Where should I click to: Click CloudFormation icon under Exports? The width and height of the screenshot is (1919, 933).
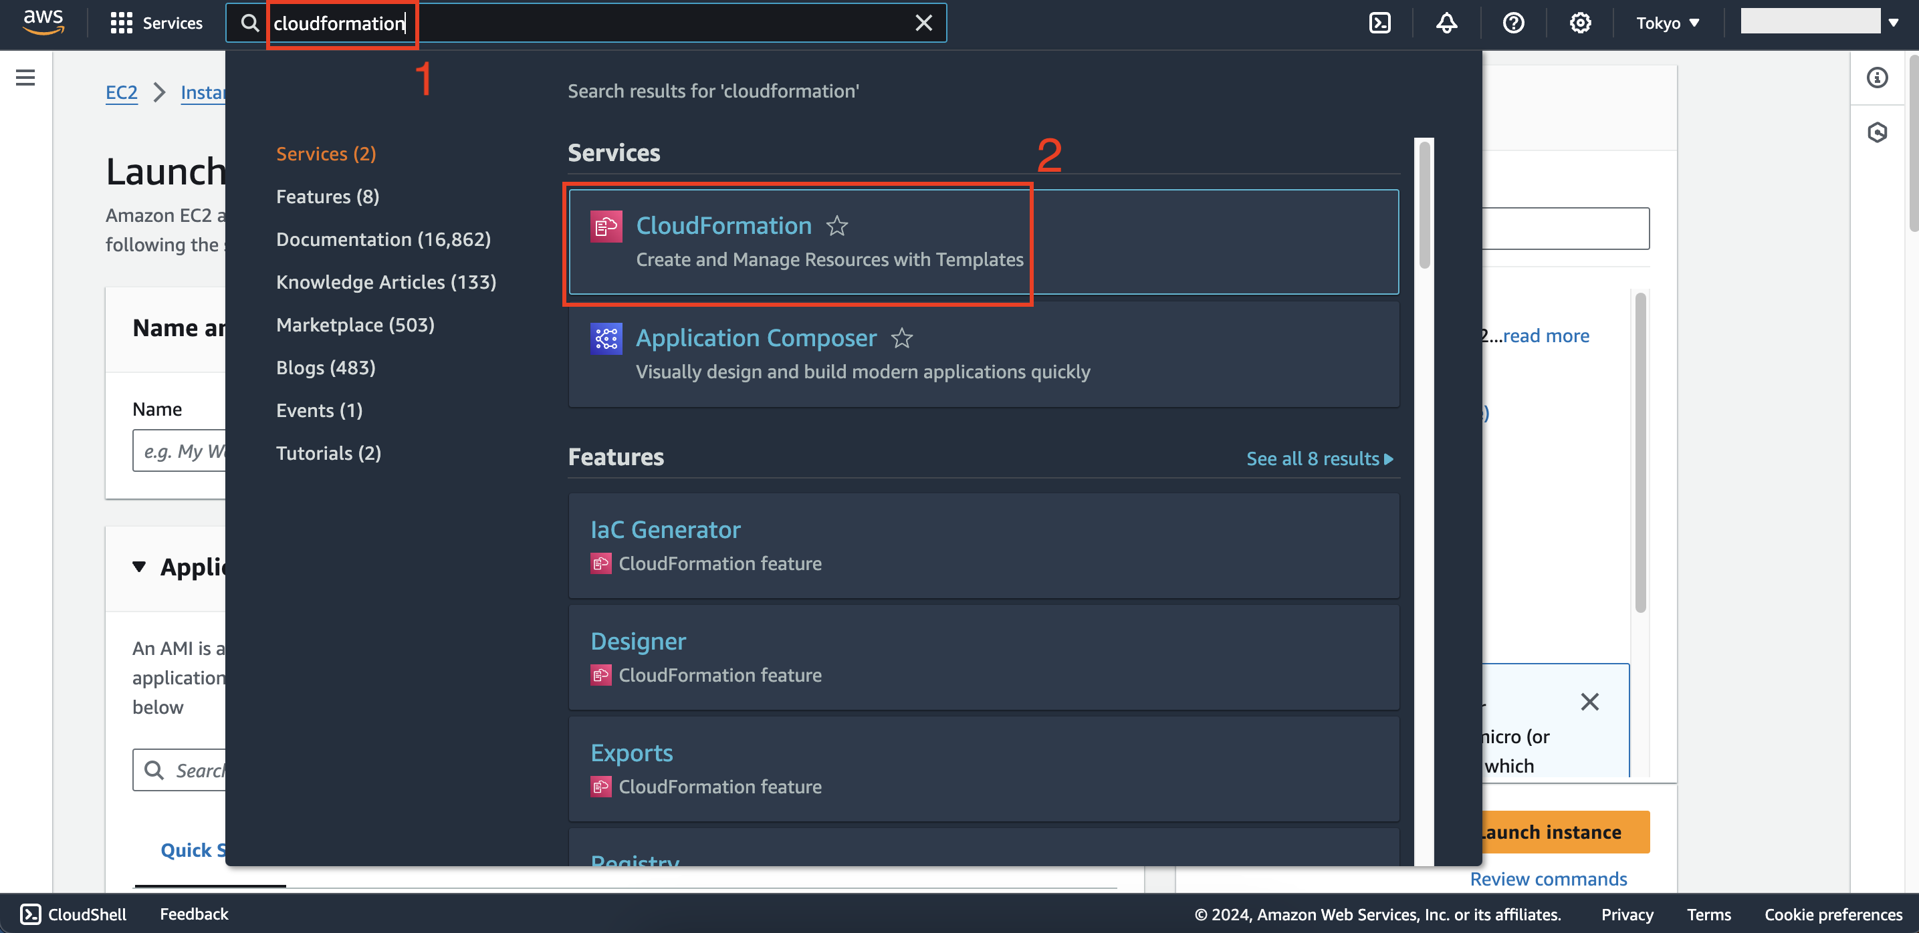click(600, 787)
